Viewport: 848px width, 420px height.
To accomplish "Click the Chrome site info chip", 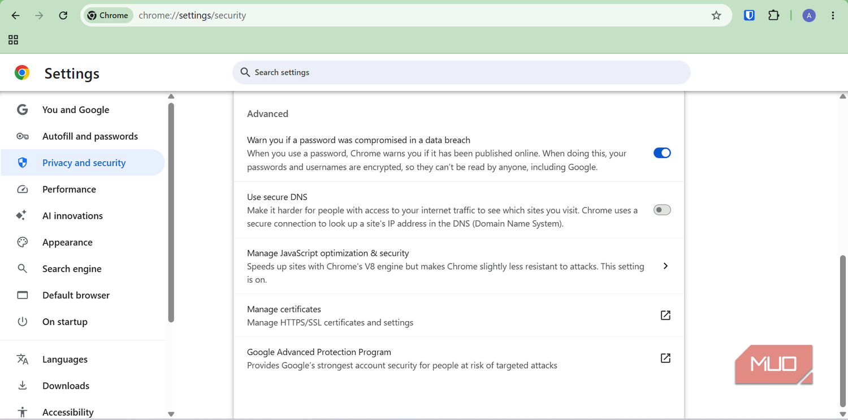I will (x=108, y=16).
